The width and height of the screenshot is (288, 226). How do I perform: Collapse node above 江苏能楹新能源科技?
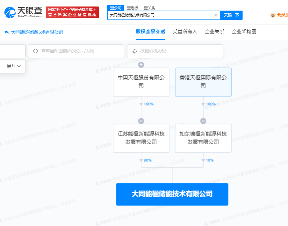coord(141,121)
